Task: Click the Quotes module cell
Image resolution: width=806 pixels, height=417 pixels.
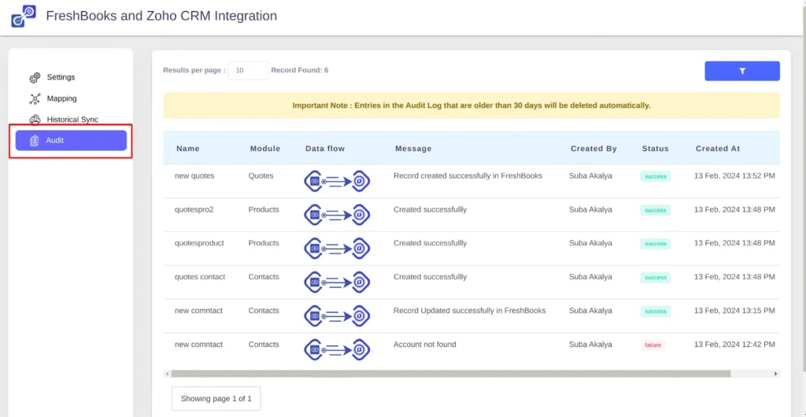Action: click(261, 175)
